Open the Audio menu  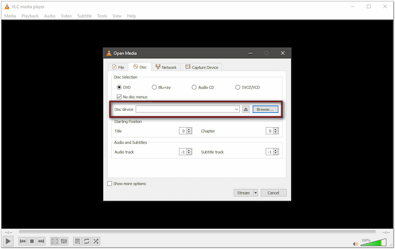(x=50, y=16)
